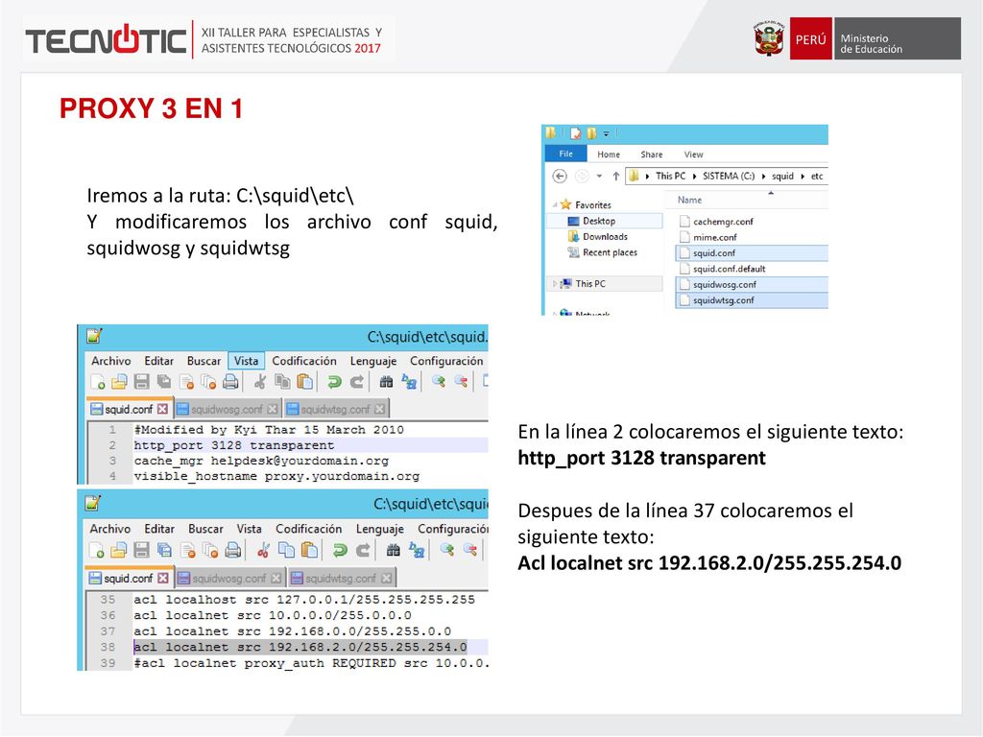Expand the This PC tree node
The image size is (983, 737).
(555, 284)
